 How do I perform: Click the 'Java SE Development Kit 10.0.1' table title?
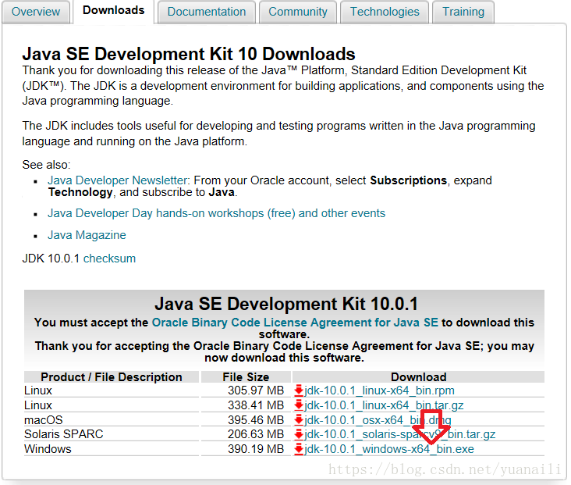(285, 304)
